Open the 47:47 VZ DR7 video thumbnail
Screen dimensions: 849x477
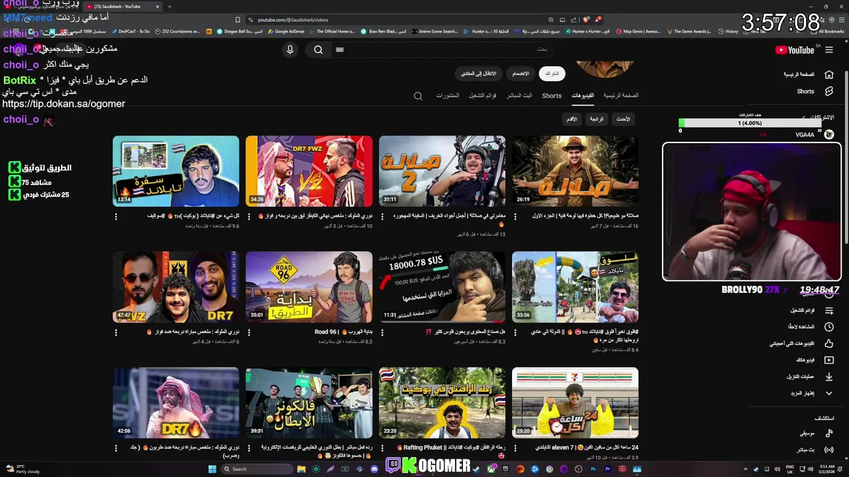click(176, 286)
